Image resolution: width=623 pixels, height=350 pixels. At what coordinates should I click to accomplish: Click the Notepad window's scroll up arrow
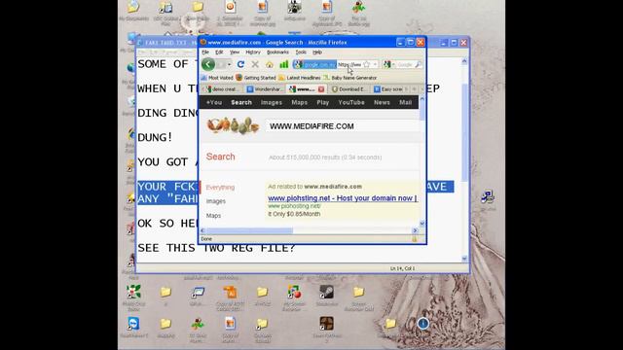click(464, 61)
